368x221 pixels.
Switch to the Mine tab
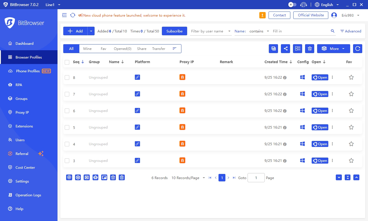pyautogui.click(x=87, y=49)
